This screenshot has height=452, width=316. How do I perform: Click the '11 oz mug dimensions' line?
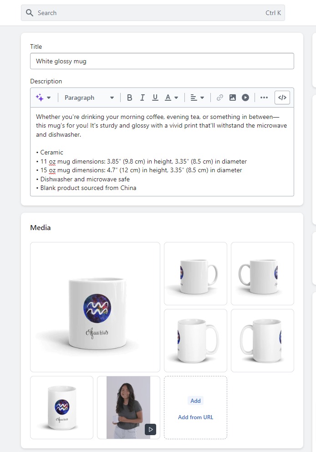pos(142,161)
